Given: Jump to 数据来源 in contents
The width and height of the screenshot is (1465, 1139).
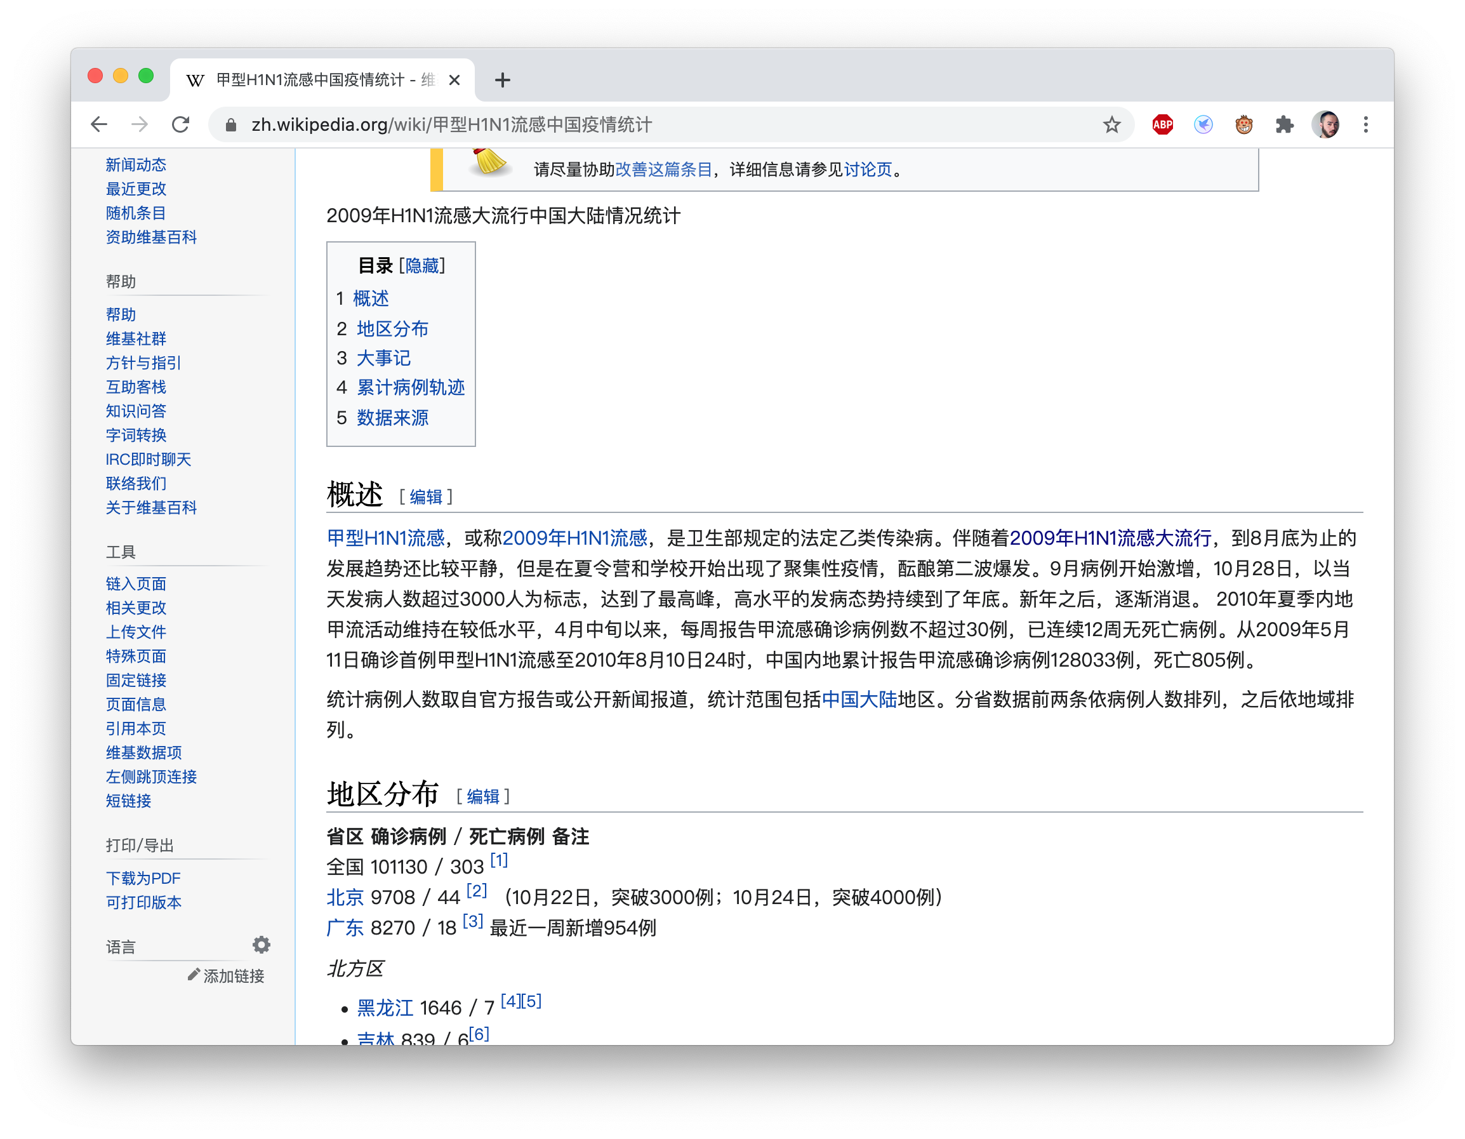Looking at the screenshot, I should pyautogui.click(x=392, y=418).
